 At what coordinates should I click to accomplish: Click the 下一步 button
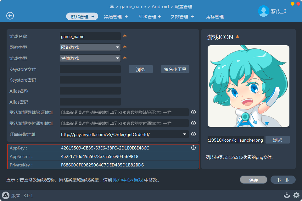click(x=283, y=180)
